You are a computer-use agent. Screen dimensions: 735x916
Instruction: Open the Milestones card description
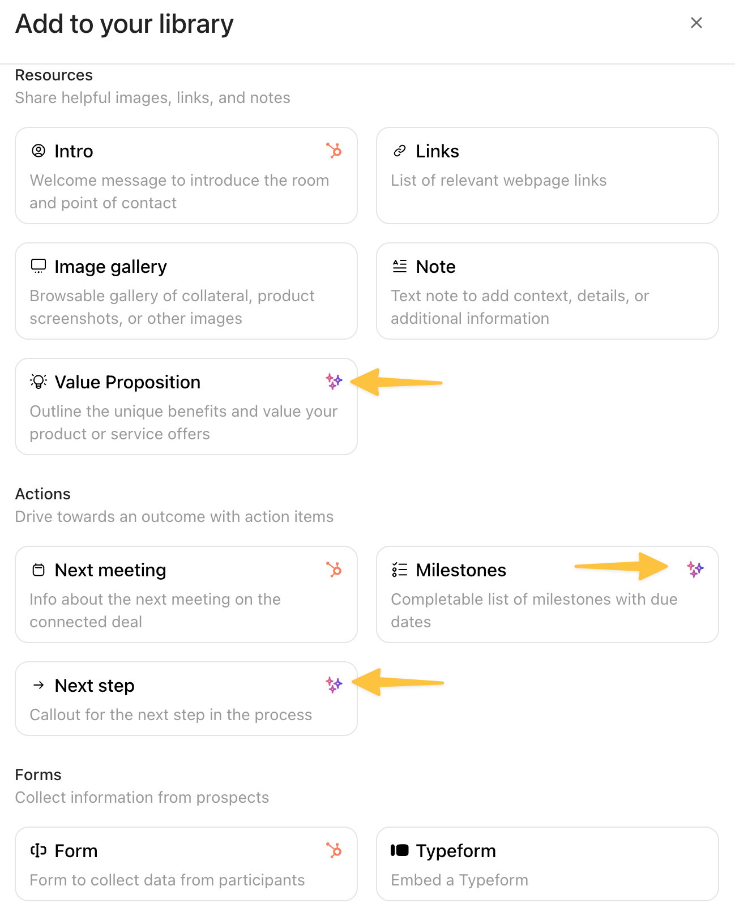533,610
